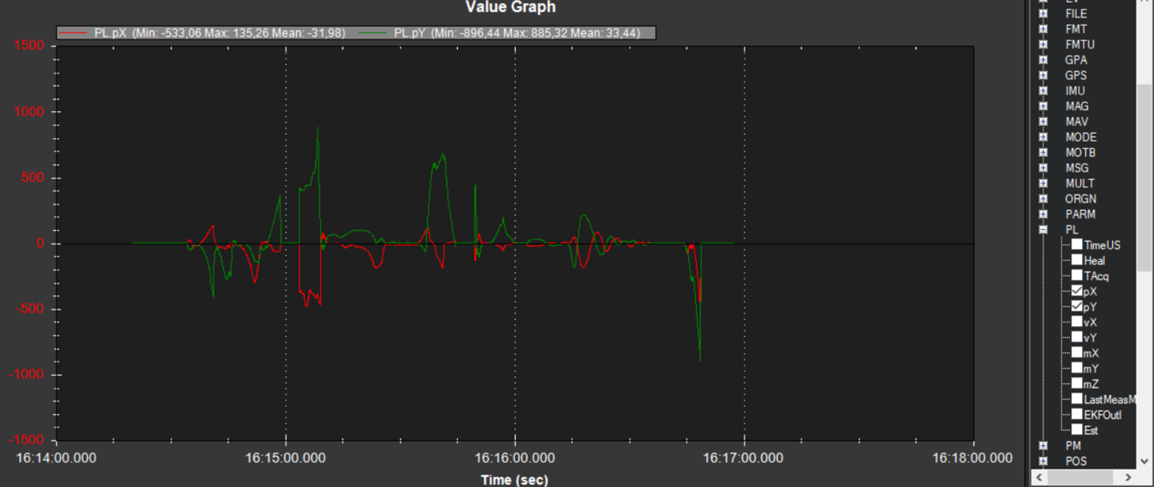Click the 16:17:00.000 time axis label
The image size is (1154, 487).
(x=744, y=458)
